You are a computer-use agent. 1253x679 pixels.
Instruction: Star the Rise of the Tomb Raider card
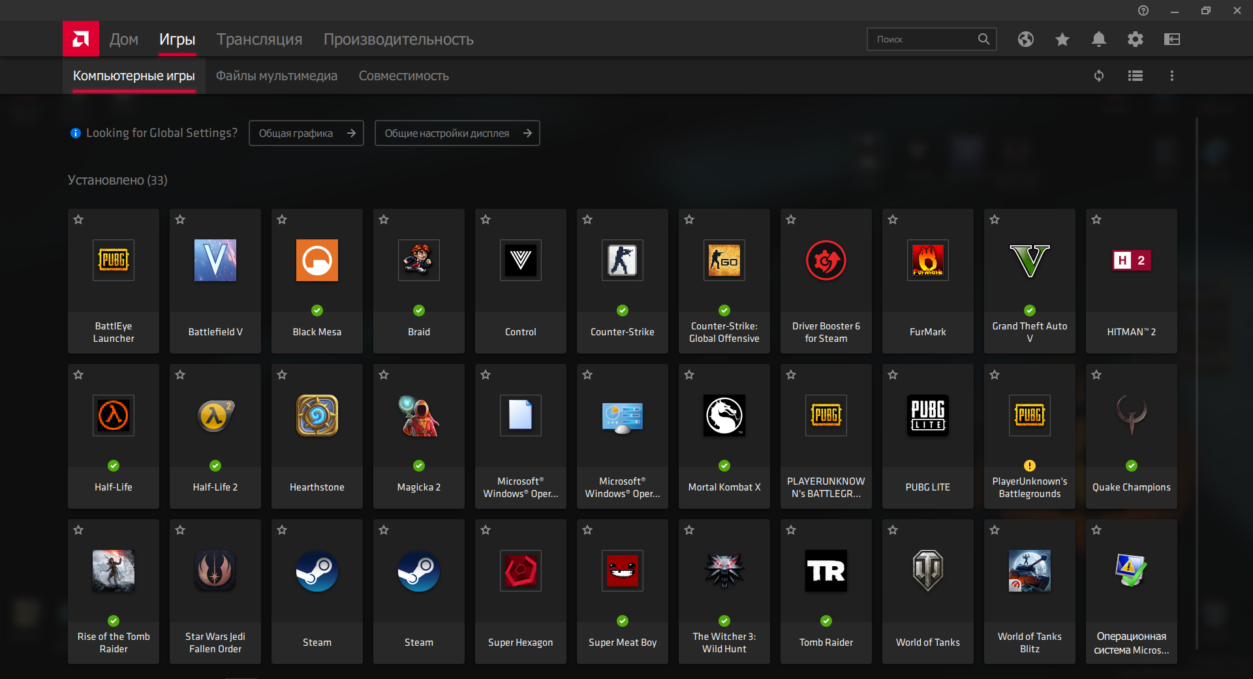coord(78,530)
